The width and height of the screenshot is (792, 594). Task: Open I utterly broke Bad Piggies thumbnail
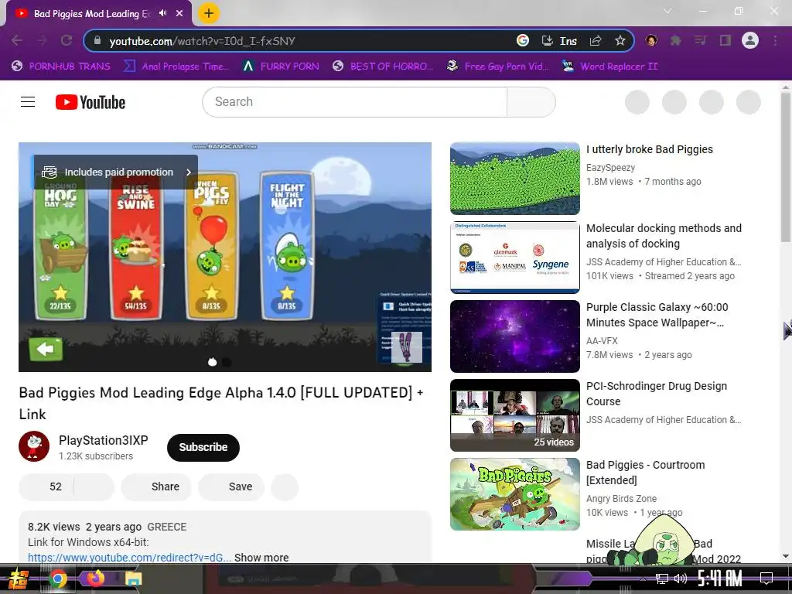click(x=514, y=179)
